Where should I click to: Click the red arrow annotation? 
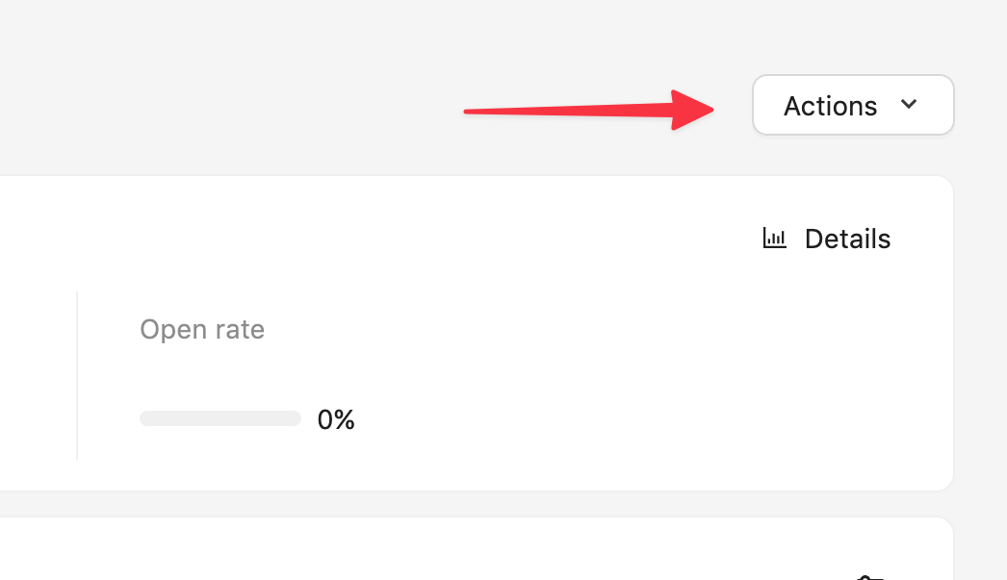(587, 111)
